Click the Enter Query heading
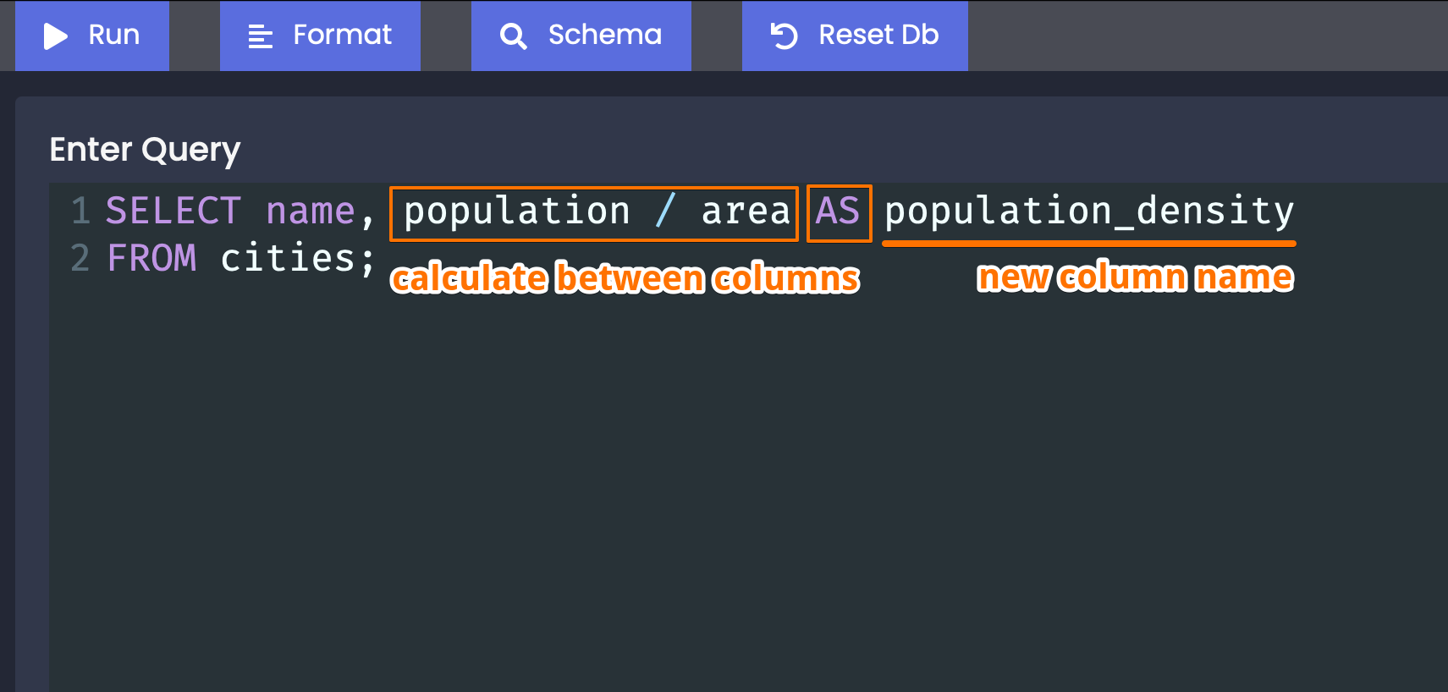Viewport: 1448px width, 692px height. [145, 150]
